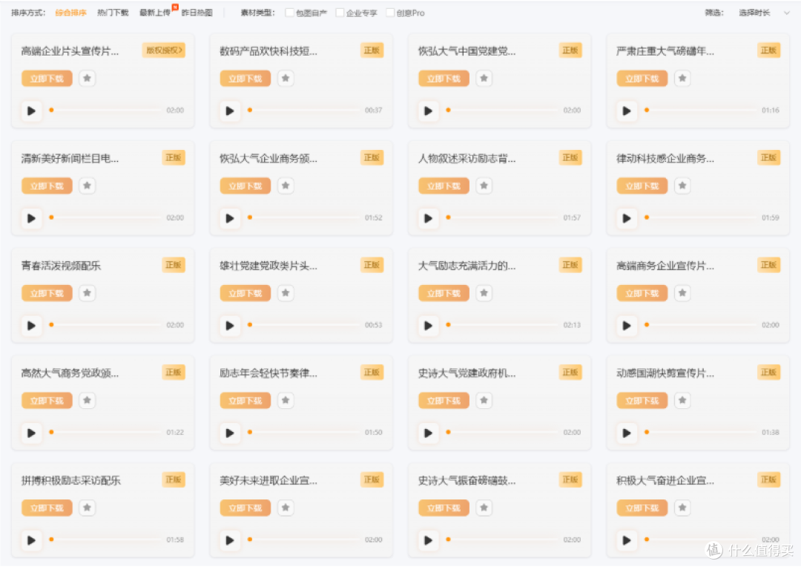Select the 昨日热图 sort option

197,13
